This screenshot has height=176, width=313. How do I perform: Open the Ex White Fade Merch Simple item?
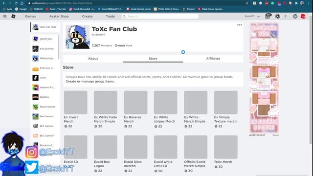(x=106, y=110)
